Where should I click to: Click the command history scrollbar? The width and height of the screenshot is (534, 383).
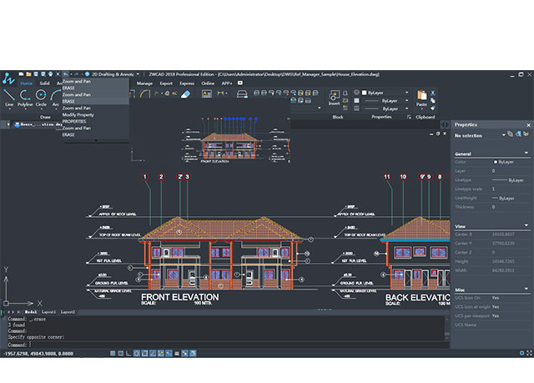click(447, 327)
